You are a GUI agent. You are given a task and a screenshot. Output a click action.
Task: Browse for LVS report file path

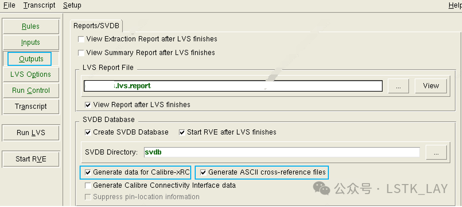398,86
